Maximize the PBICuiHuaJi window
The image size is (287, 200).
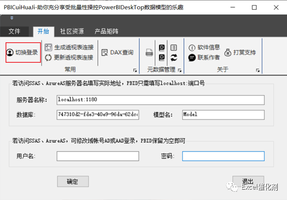point(254,7)
